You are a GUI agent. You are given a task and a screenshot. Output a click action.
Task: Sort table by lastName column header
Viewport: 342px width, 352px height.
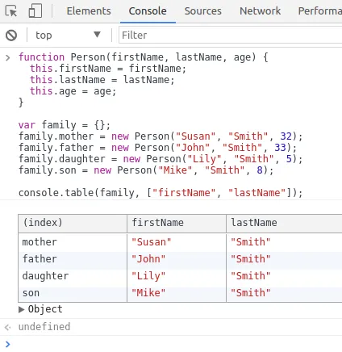pos(284,224)
